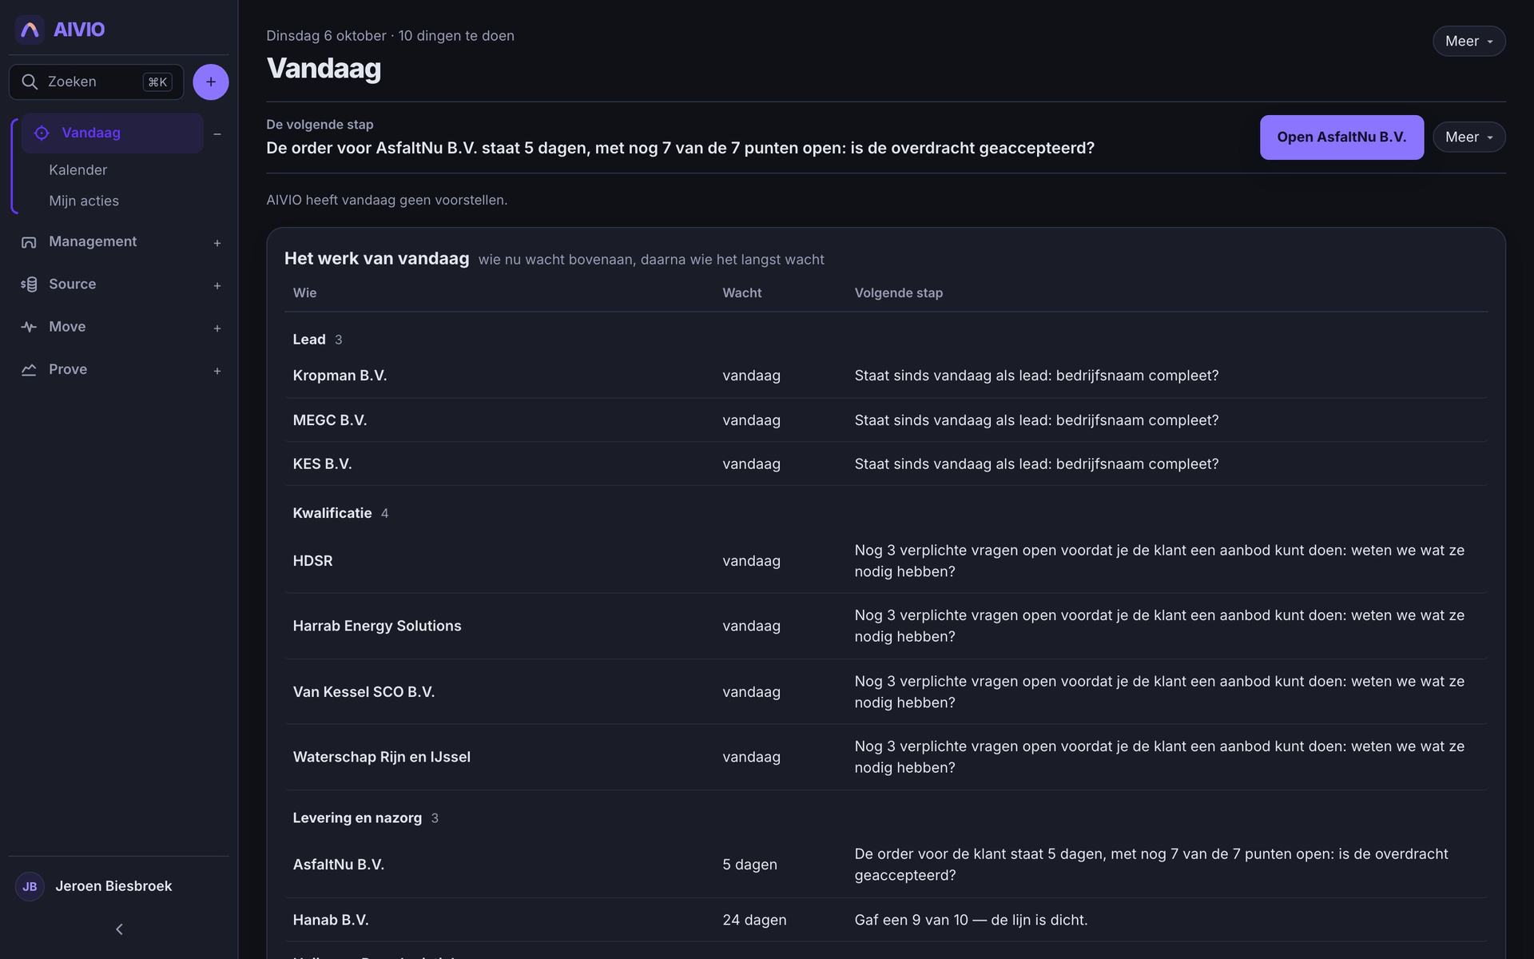Screen dimensions: 1534x959
Task: Open the Meer dropdown beside Open AsfaltNu
Action: point(1468,137)
